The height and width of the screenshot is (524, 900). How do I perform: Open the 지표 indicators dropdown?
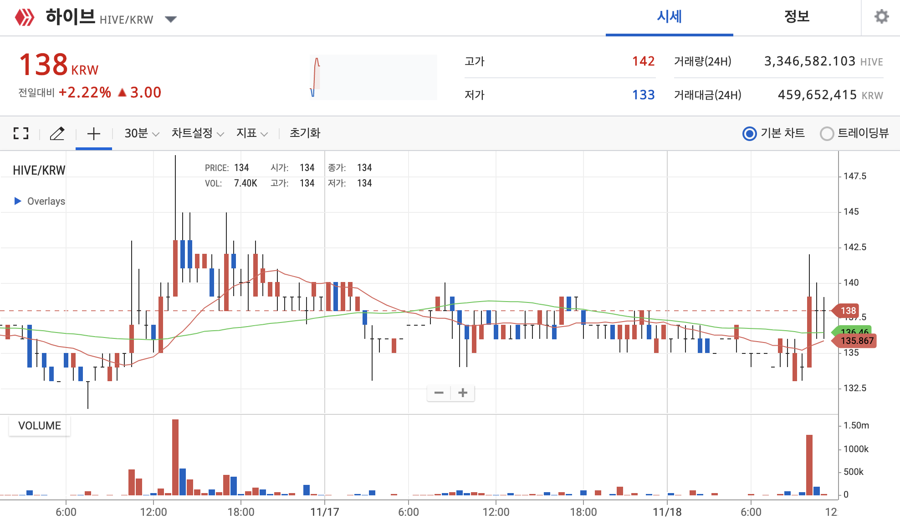click(x=251, y=133)
